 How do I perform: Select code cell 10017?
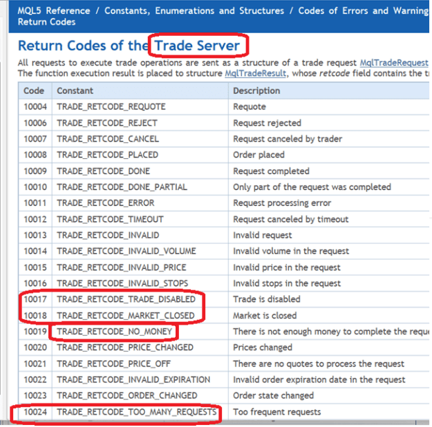point(35,299)
